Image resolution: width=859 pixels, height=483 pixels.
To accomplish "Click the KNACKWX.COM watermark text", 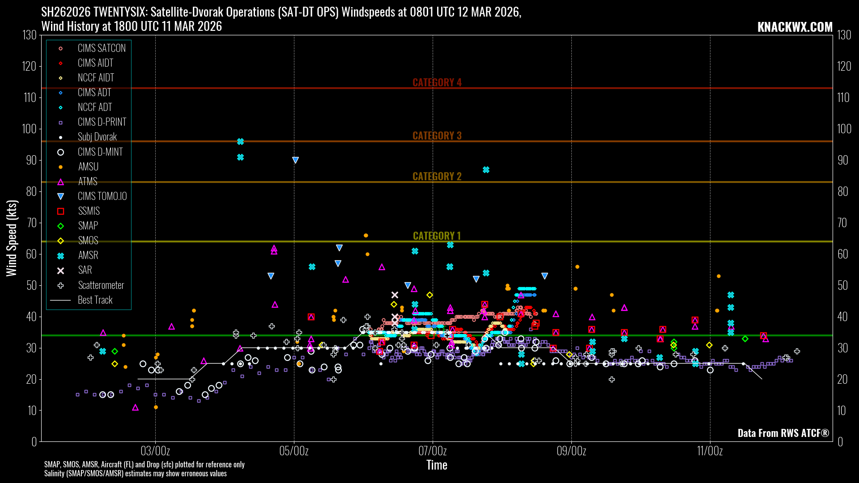I will (x=795, y=27).
